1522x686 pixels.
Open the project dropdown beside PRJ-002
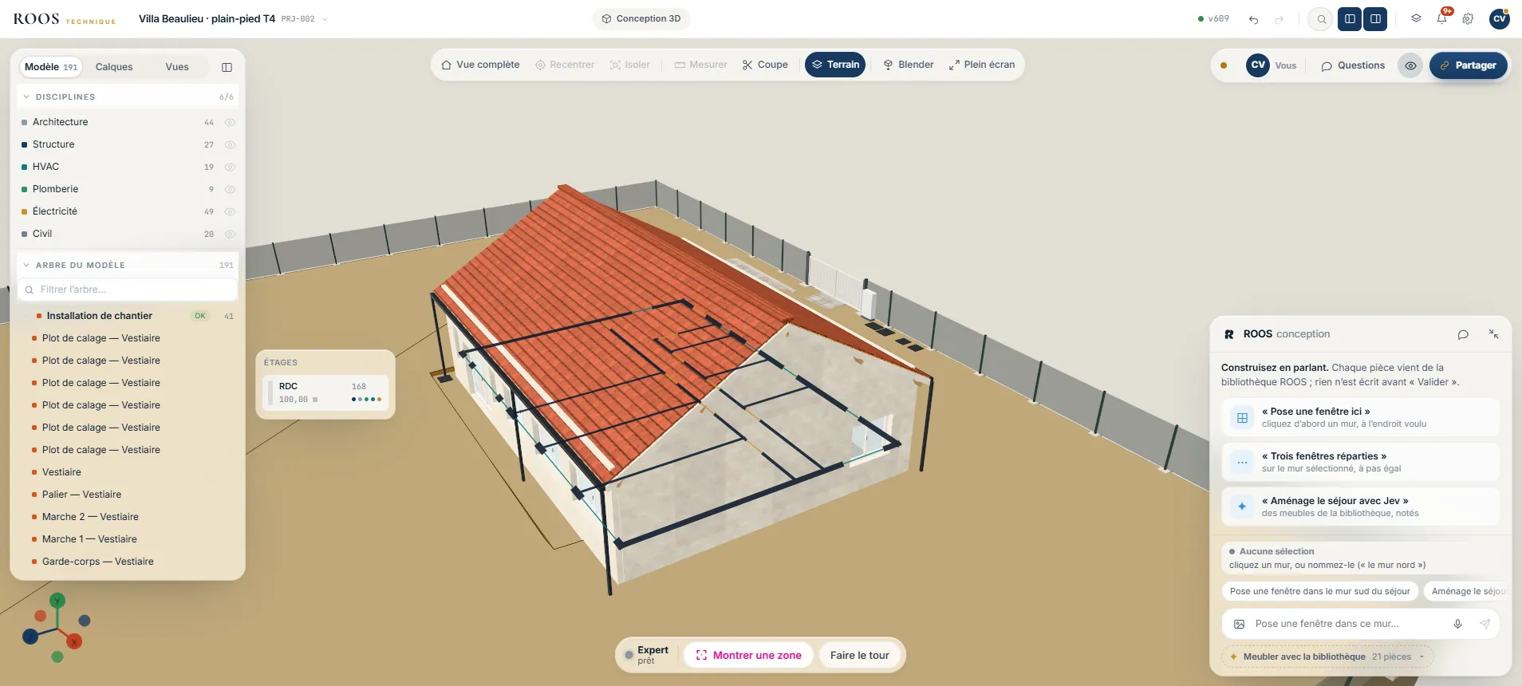point(325,19)
